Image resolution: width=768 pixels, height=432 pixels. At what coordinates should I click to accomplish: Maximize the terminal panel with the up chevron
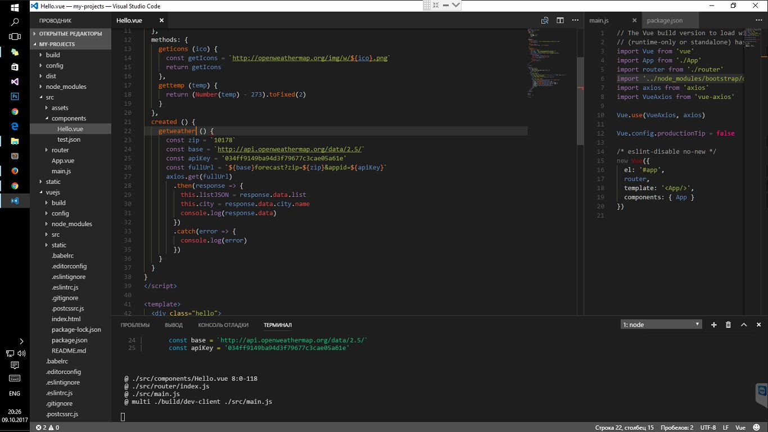point(744,325)
